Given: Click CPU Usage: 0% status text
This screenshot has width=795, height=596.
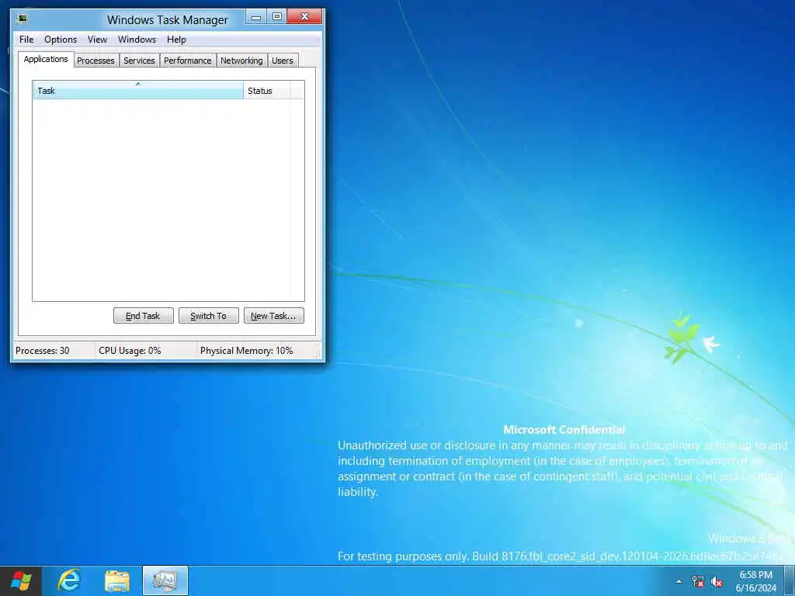Looking at the screenshot, I should [x=130, y=351].
